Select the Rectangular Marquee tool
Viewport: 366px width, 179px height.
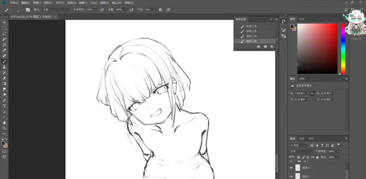4,28
